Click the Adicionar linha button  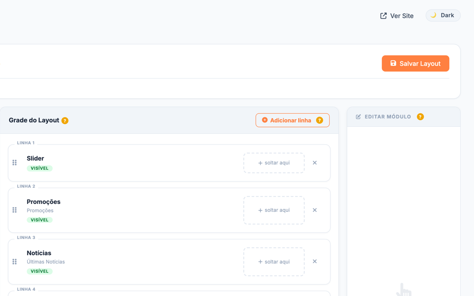(292, 120)
